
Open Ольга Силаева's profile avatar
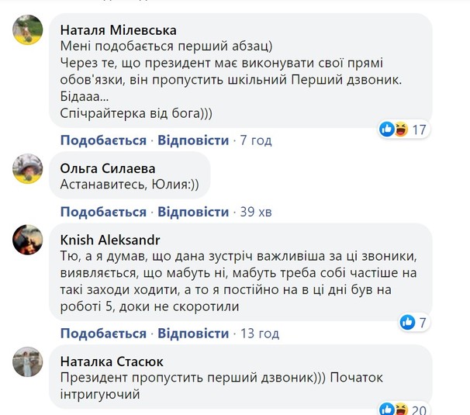click(28, 168)
